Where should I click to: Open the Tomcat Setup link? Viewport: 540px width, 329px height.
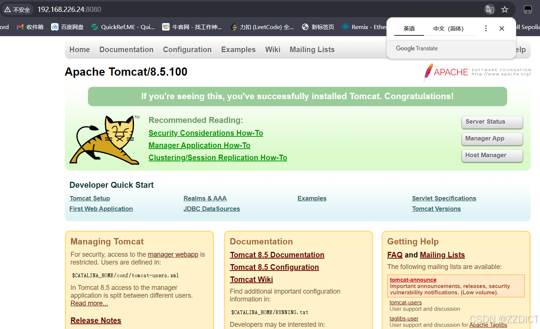[90, 199]
